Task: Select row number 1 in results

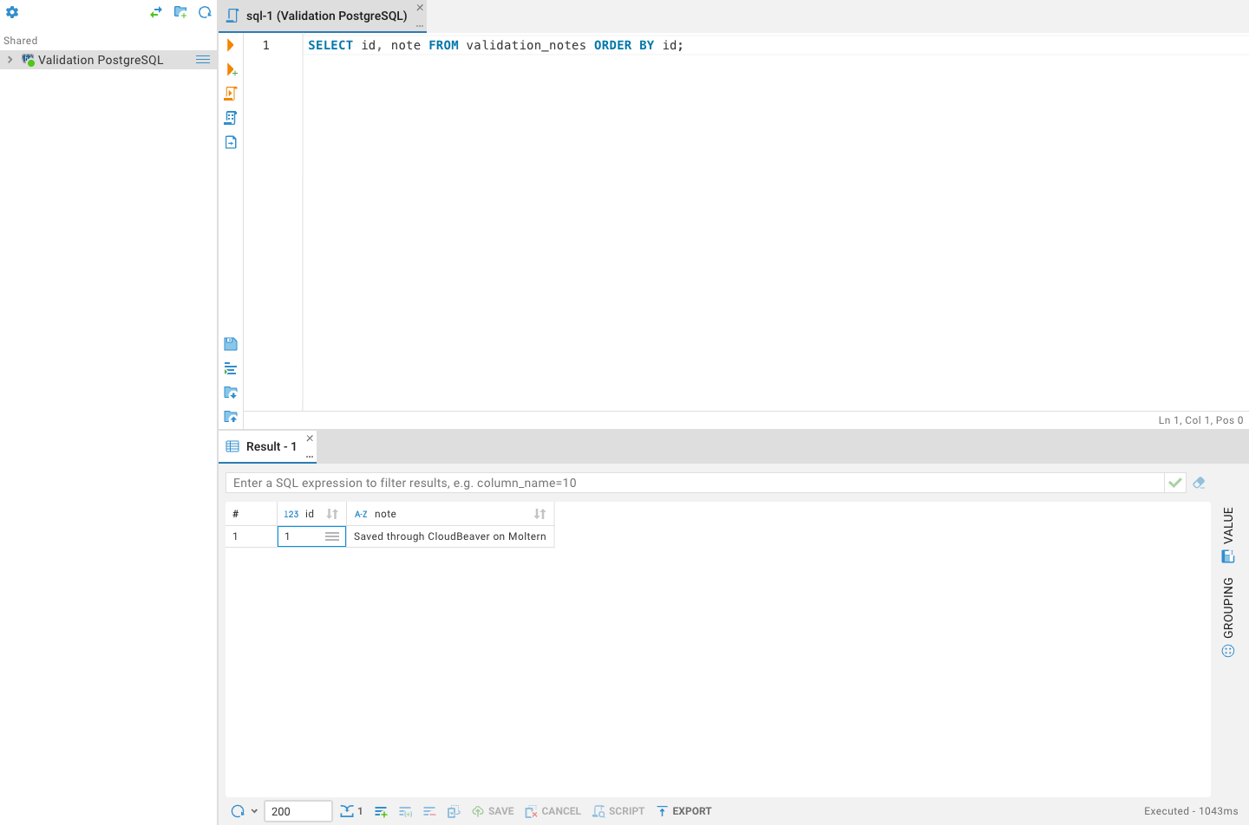Action: click(251, 536)
